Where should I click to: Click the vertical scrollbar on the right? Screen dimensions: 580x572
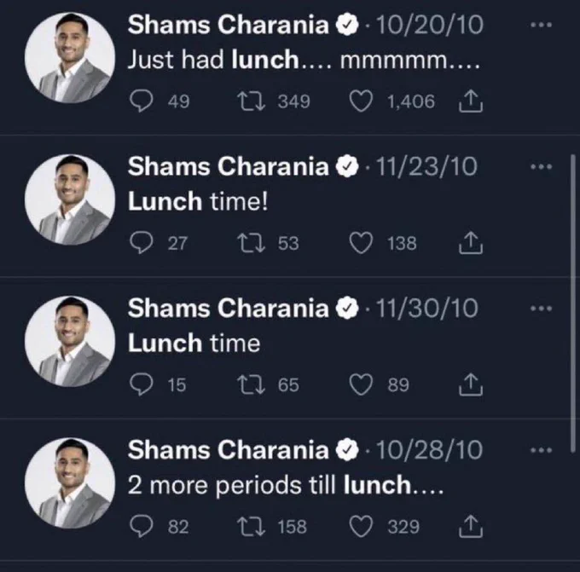click(x=573, y=303)
